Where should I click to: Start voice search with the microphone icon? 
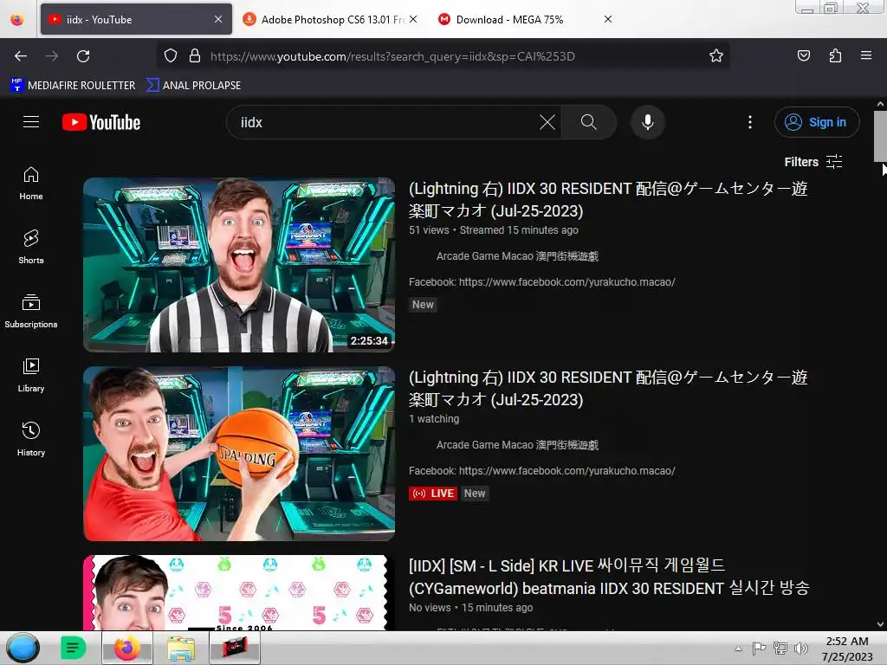pos(648,122)
